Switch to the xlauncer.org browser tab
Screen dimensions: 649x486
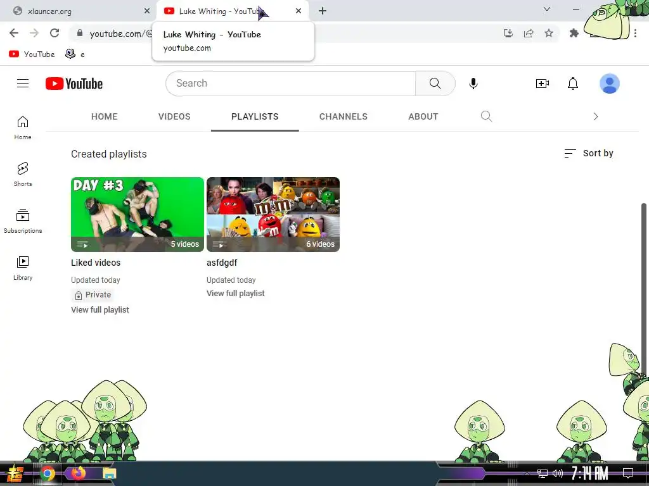pos(79,11)
